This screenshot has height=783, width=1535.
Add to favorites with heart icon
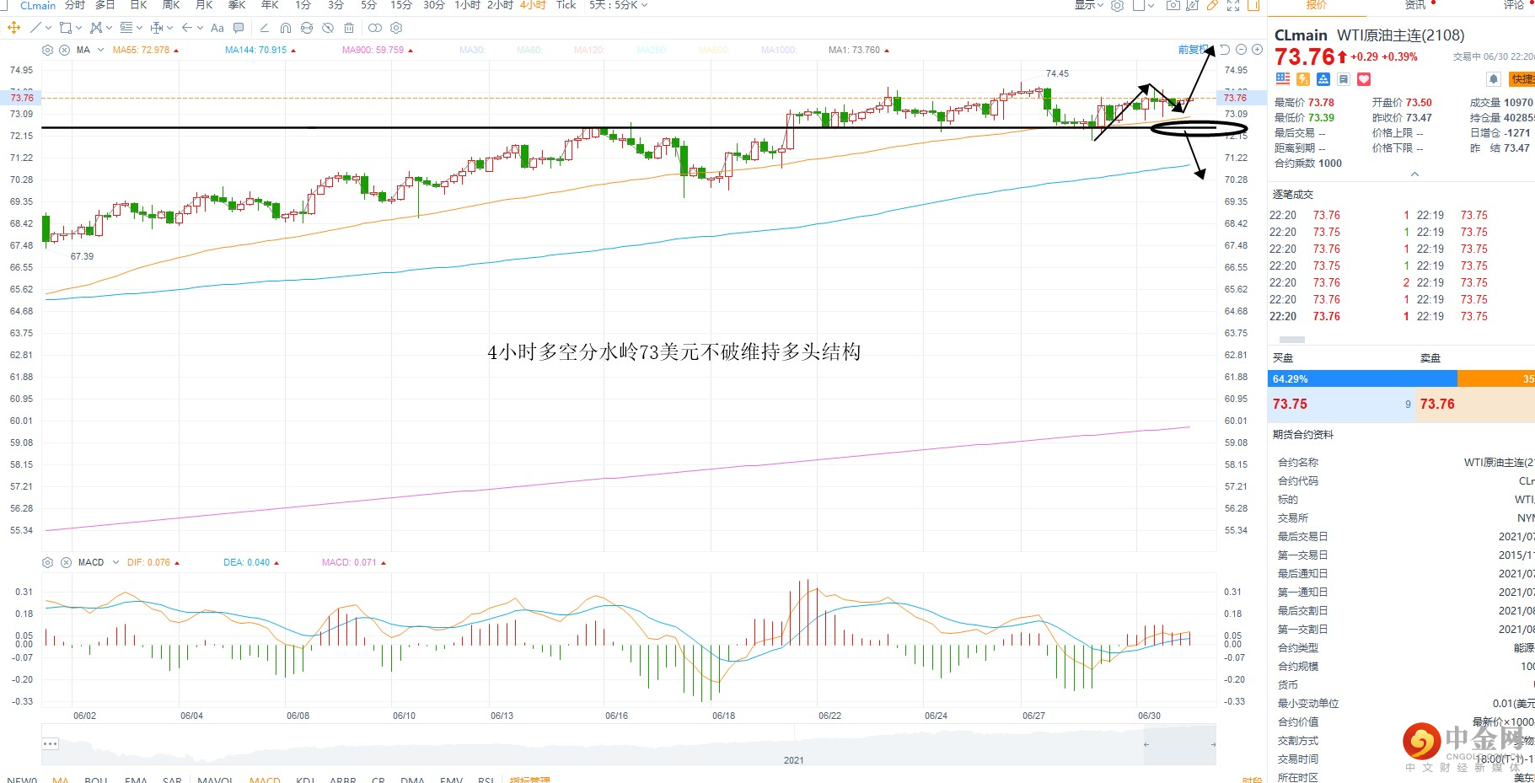pyautogui.click(x=1364, y=79)
